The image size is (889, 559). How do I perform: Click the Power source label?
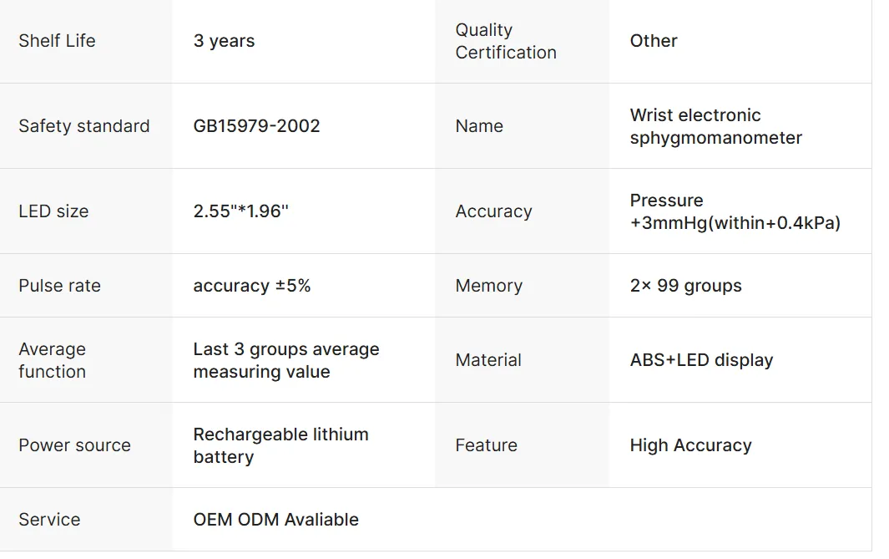[74, 445]
